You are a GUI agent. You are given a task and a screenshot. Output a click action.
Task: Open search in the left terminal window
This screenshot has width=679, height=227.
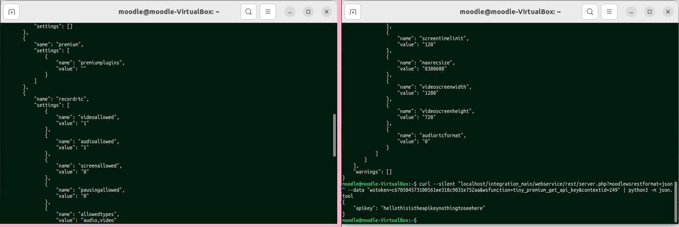click(x=248, y=11)
